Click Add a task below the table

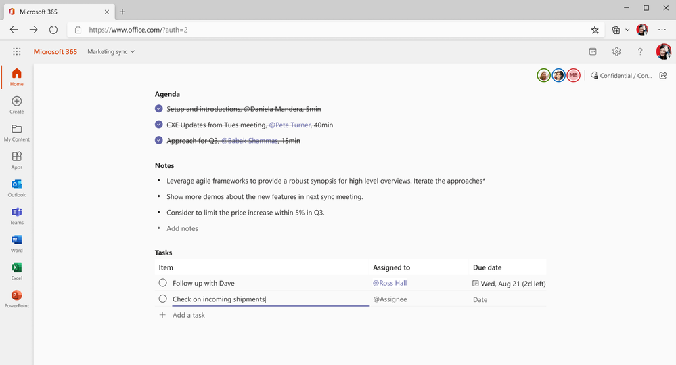188,315
